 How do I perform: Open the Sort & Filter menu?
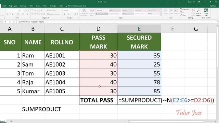[x=193, y=12]
